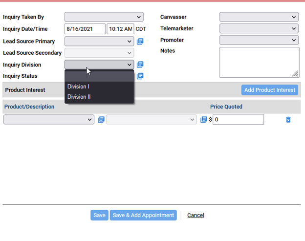Click the Cancel link
This screenshot has height=241, width=305.
click(x=196, y=215)
